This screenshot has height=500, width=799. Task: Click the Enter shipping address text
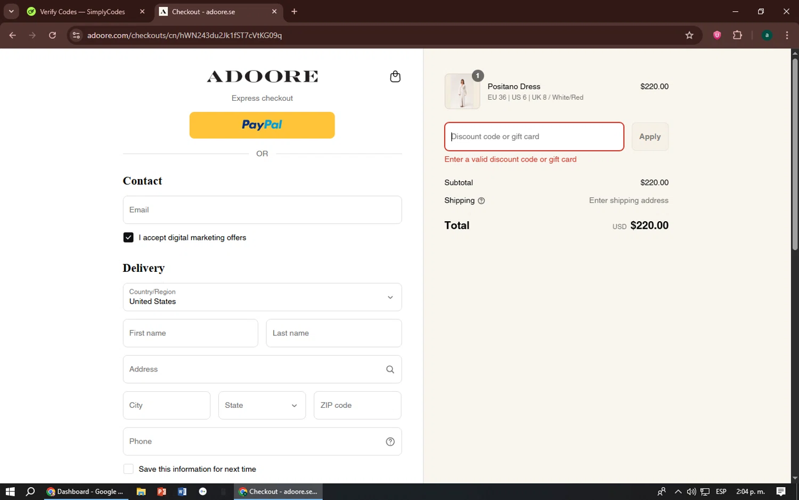(x=629, y=200)
